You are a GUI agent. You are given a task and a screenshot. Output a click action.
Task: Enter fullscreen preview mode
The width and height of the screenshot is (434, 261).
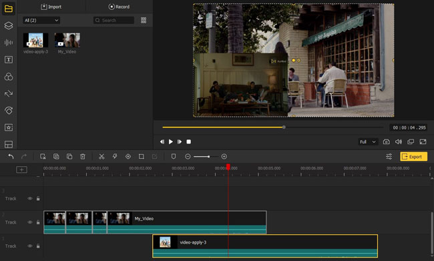coord(423,142)
